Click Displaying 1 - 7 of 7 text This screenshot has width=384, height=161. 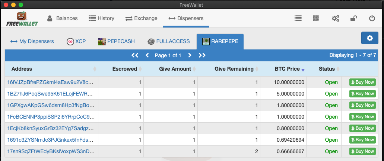[x=353, y=55]
